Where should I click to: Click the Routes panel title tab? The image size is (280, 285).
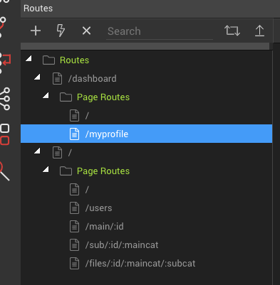pyautogui.click(x=38, y=9)
